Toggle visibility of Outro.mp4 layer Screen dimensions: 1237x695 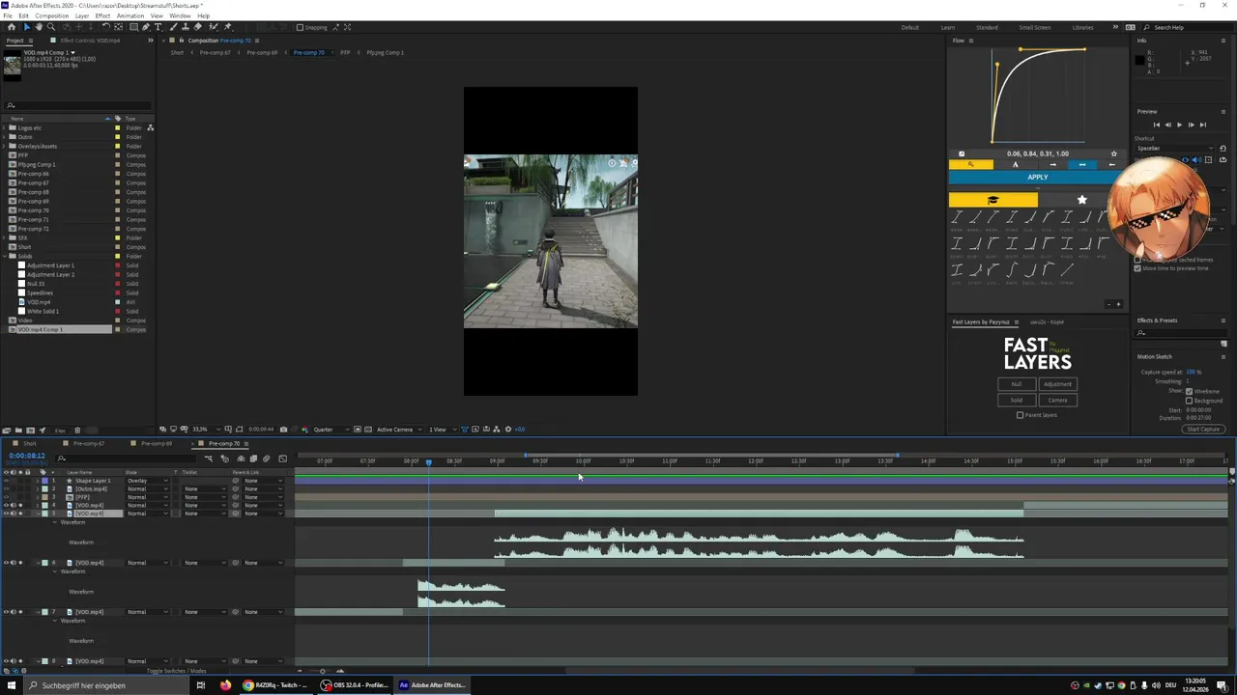(6, 489)
